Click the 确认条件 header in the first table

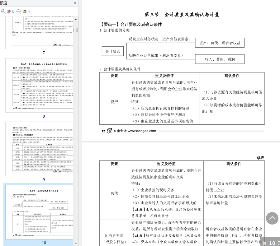[232, 76]
